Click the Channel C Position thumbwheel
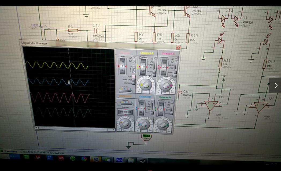The width and height of the screenshot is (281, 171). [x=164, y=67]
